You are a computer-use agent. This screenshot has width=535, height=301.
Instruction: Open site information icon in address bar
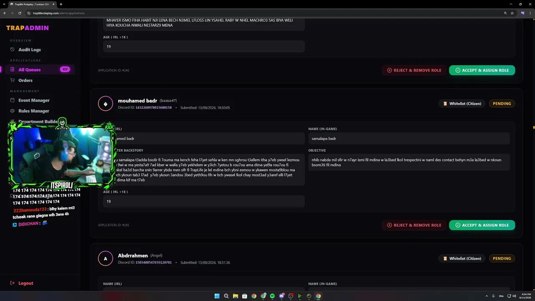tap(29, 13)
